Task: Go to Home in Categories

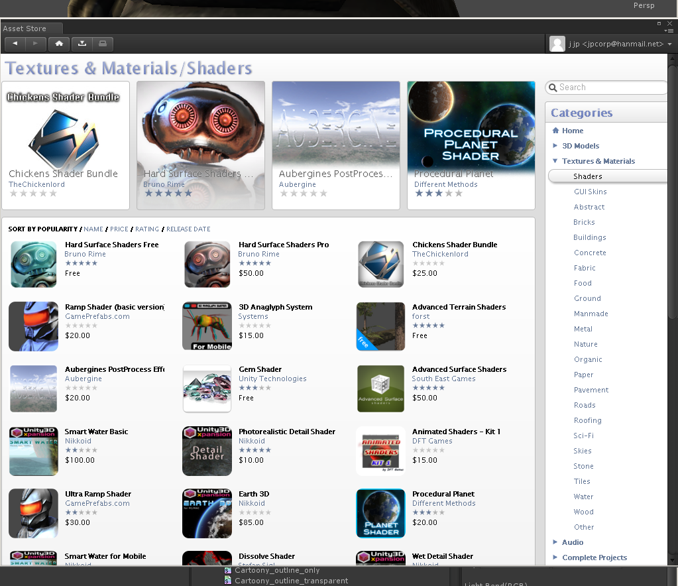Action: (573, 131)
